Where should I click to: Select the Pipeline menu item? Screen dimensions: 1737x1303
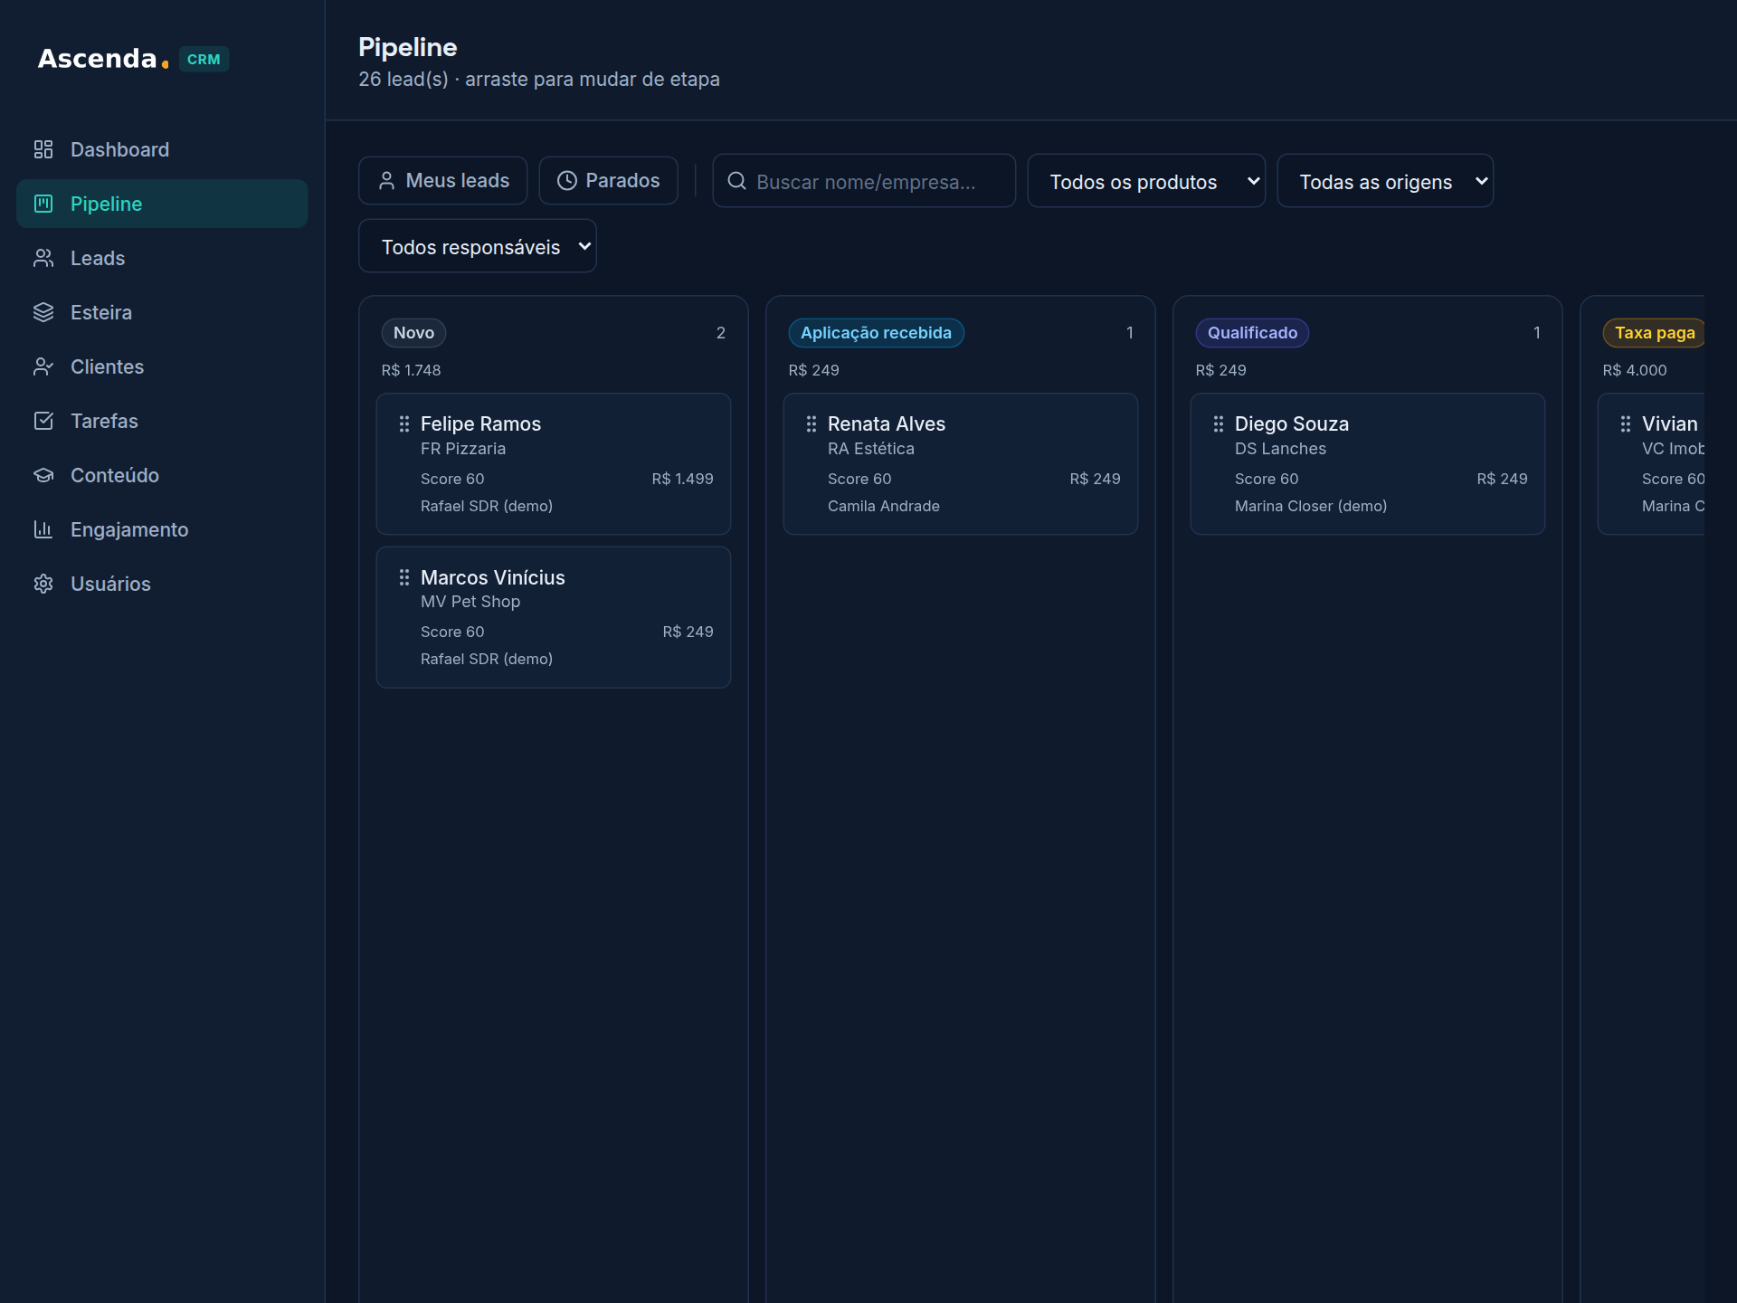coord(162,204)
